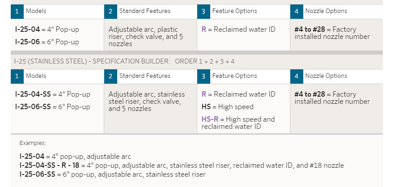Click the I-25-06-SS stainless riser example line
The width and height of the screenshot is (416, 187).
point(112,174)
